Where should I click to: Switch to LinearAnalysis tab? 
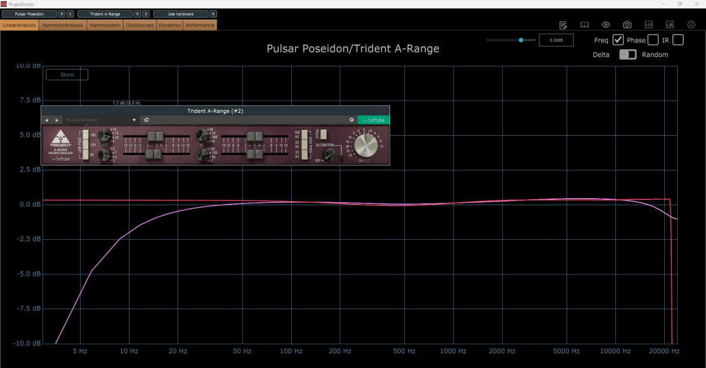[x=20, y=25]
